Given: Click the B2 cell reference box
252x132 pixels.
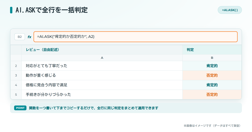Looking at the screenshot, I should 20,37.
